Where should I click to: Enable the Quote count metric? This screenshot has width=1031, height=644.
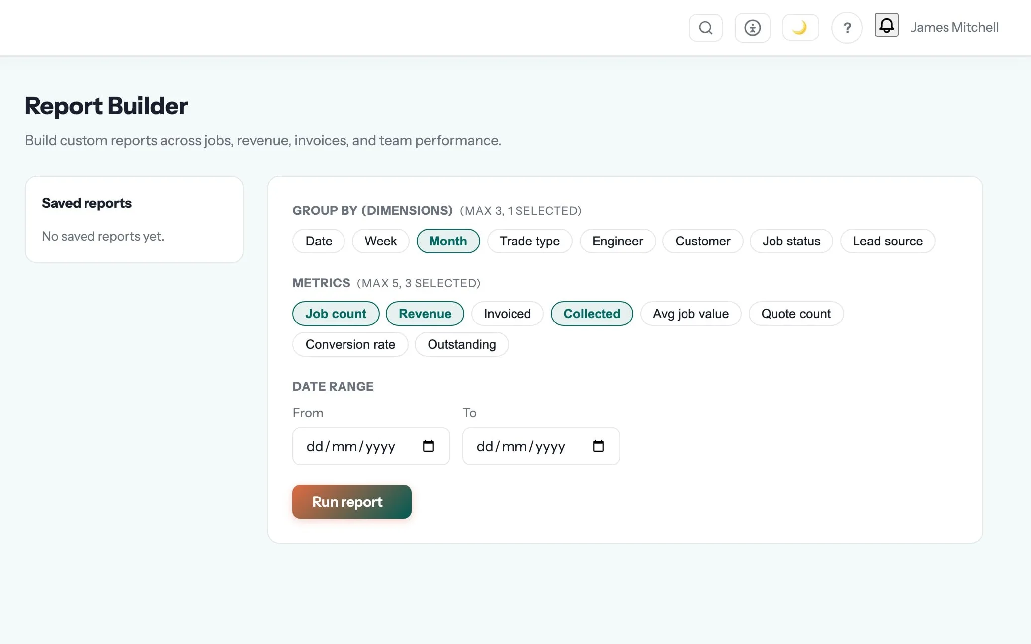pos(796,314)
